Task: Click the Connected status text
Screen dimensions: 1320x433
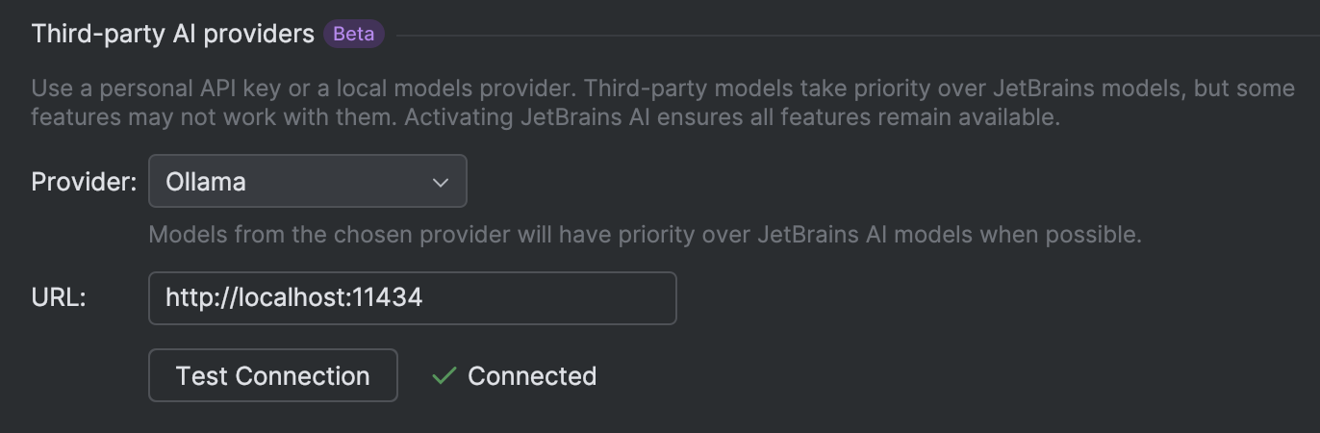Action: pos(532,375)
